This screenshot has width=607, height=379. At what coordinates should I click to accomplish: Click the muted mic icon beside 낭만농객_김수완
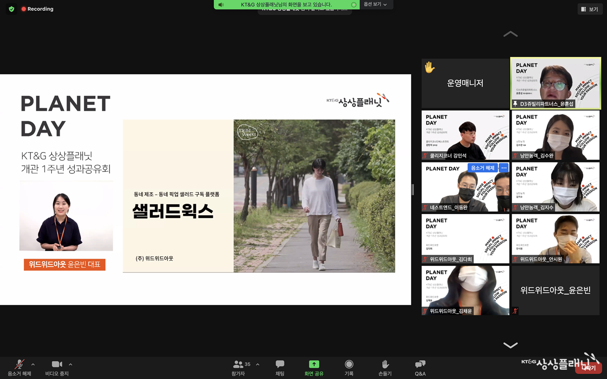[515, 156]
